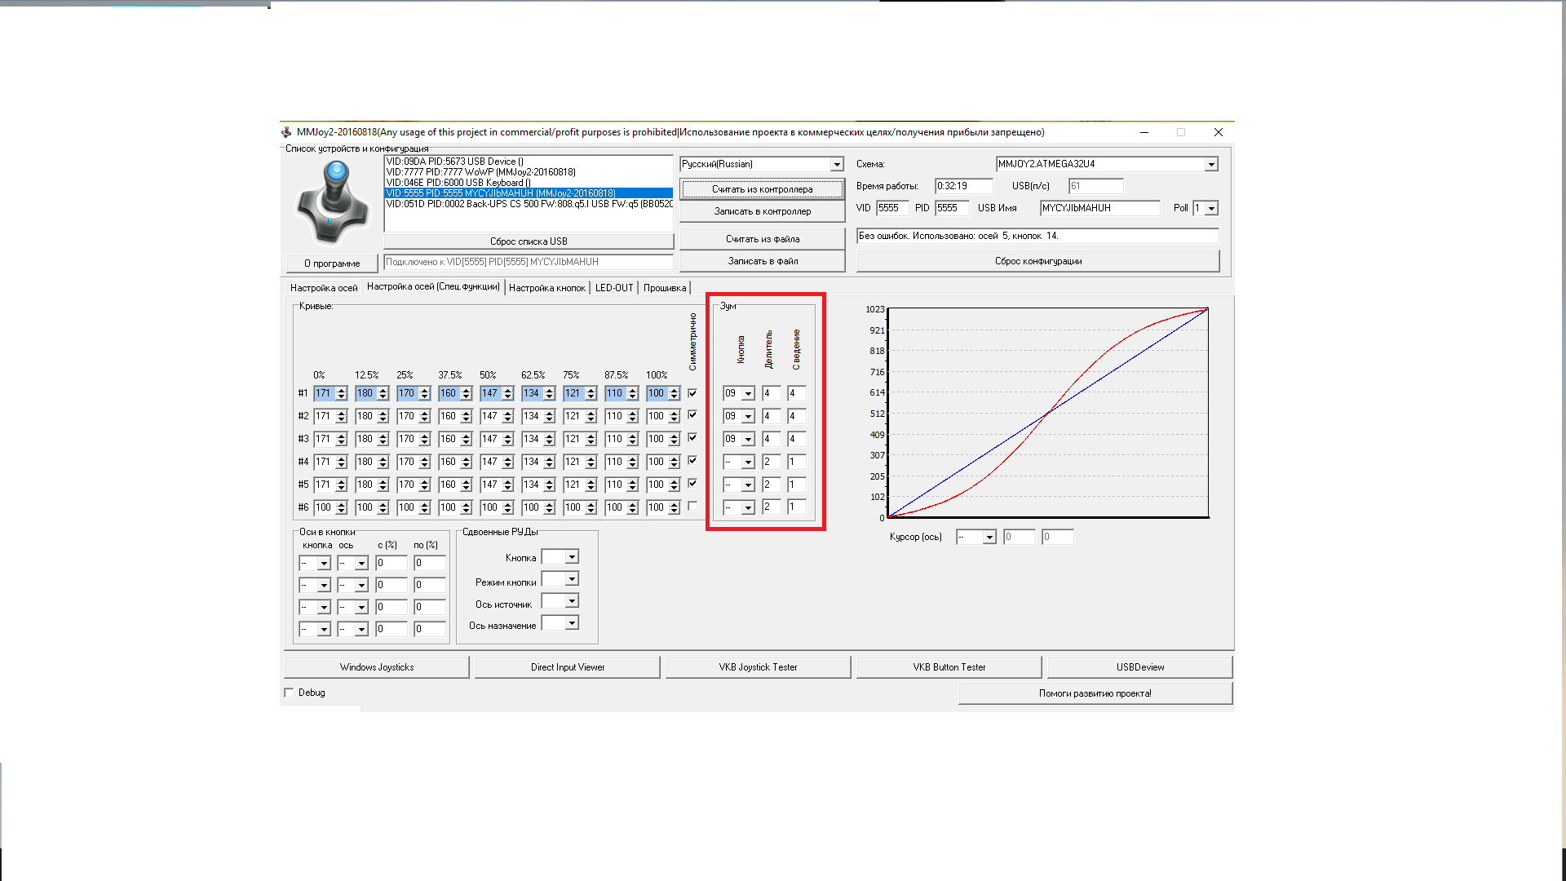The width and height of the screenshot is (1566, 881).
Task: Click the PID input field
Action: pos(951,209)
